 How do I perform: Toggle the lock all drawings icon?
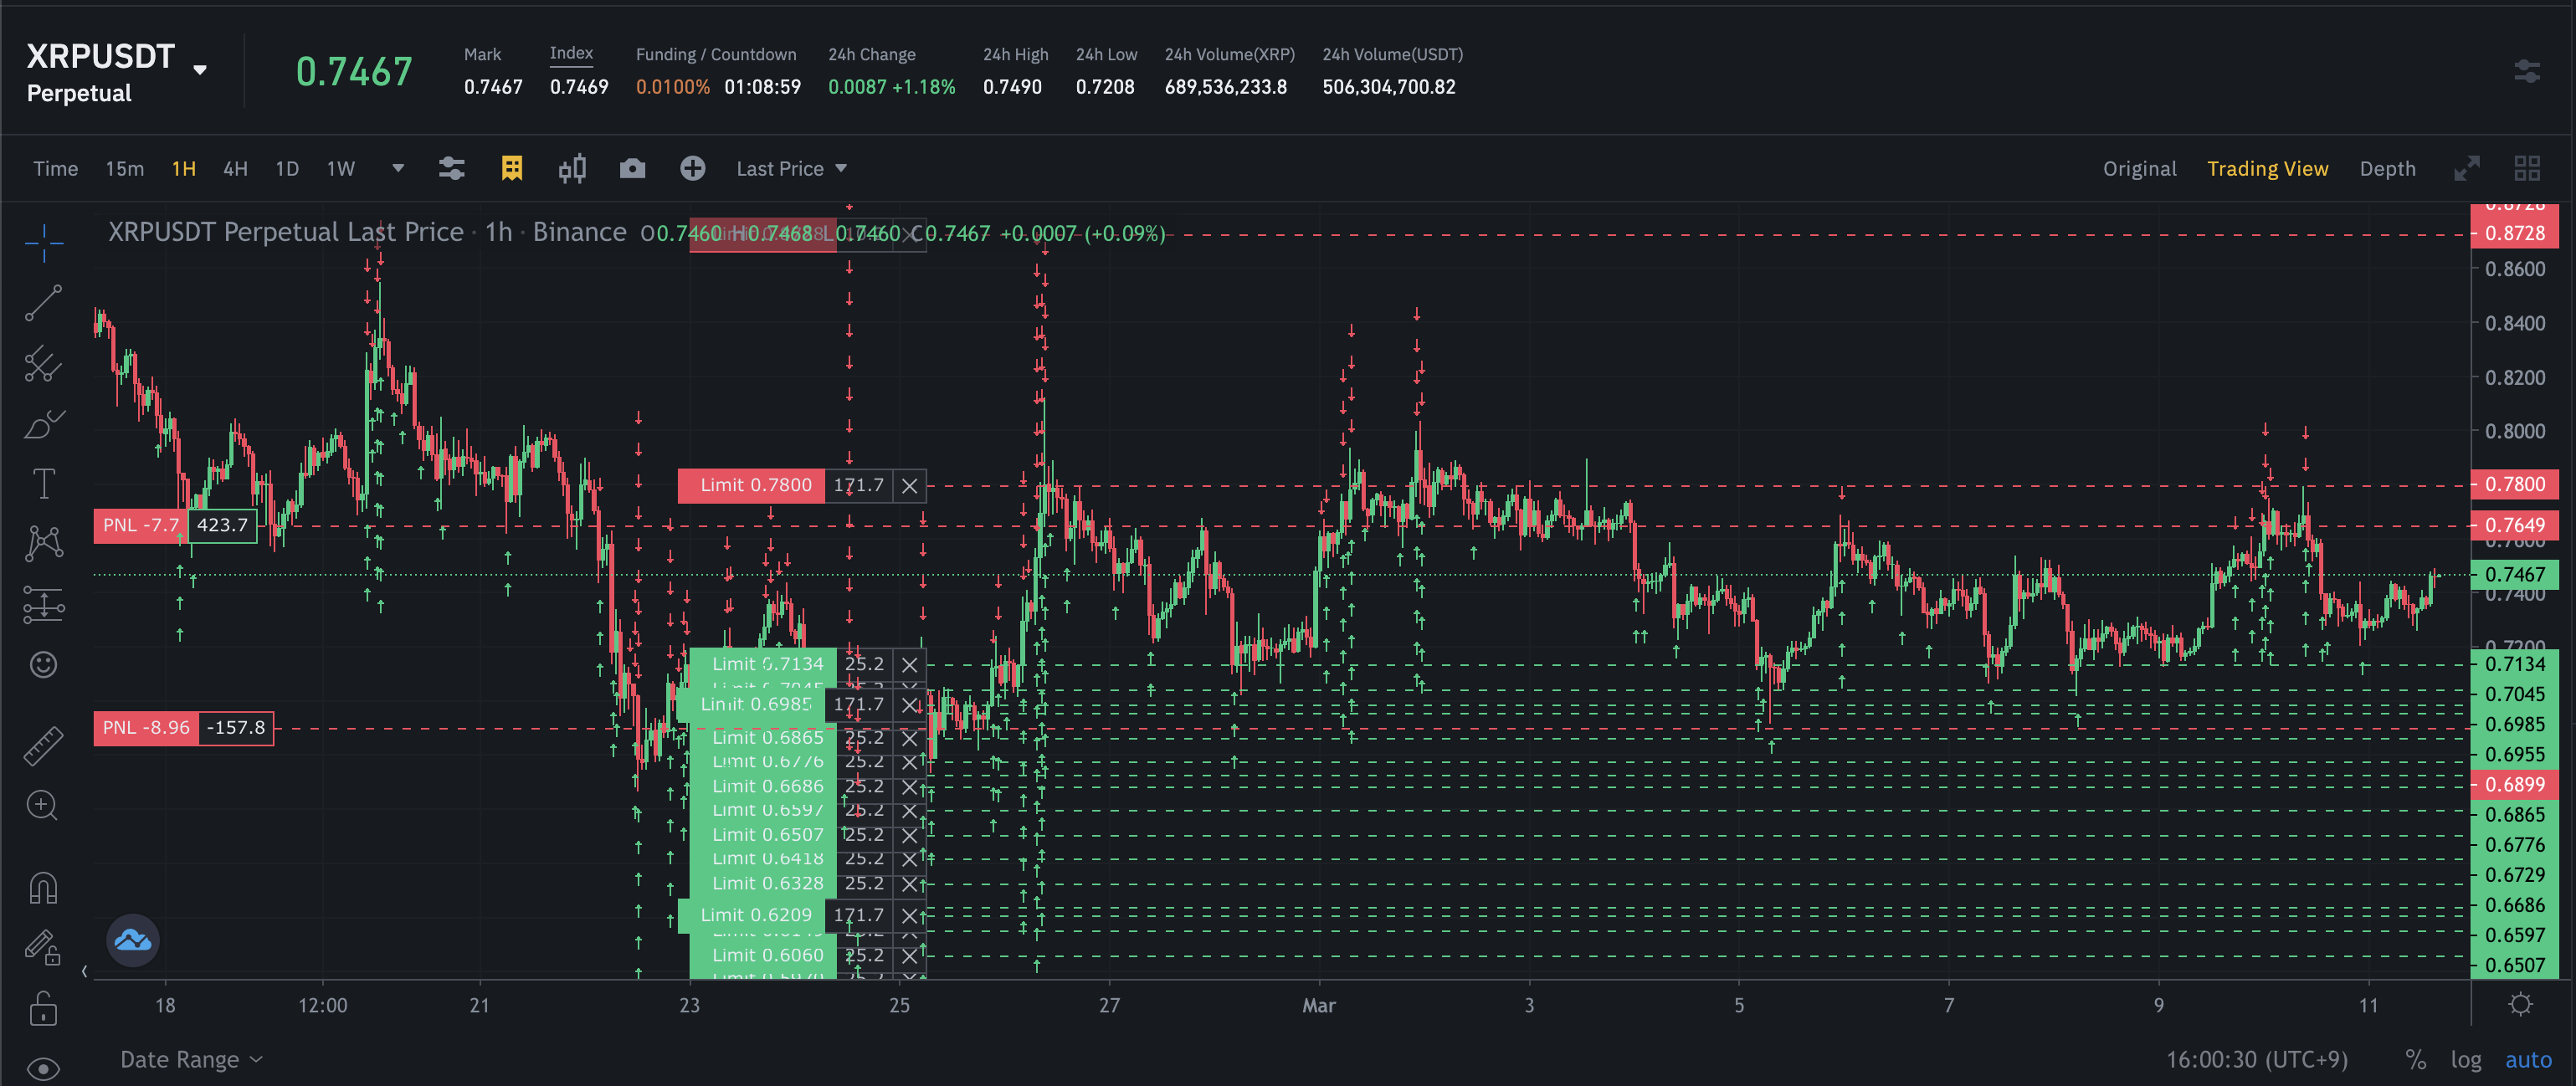43,1009
